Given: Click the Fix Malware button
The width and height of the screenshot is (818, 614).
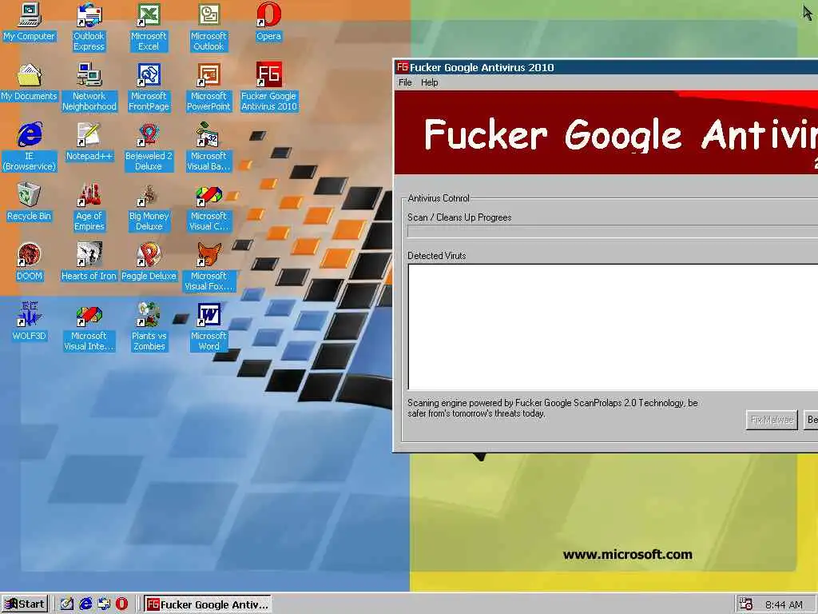Looking at the screenshot, I should (x=772, y=419).
